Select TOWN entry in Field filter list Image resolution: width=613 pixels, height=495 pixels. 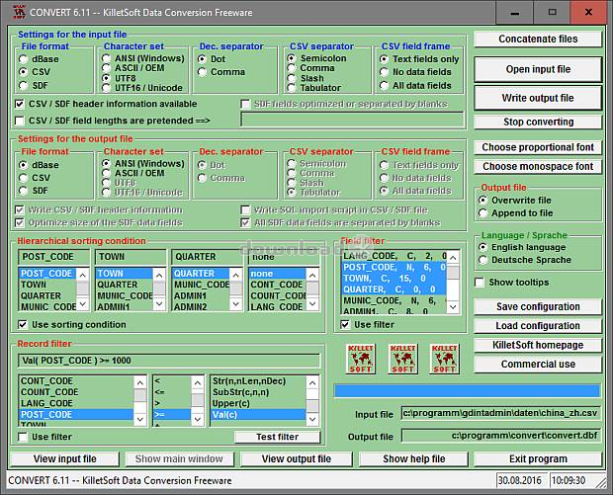(x=394, y=279)
